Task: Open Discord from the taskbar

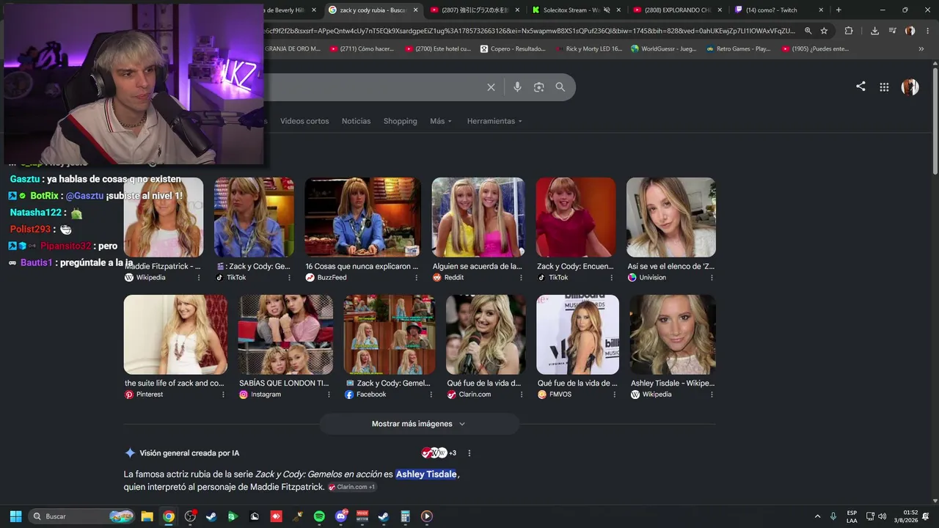Action: coord(340,516)
